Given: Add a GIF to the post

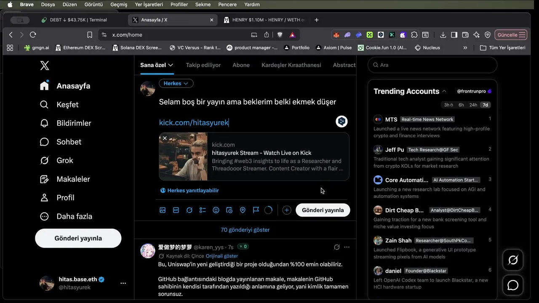Looking at the screenshot, I should click(x=176, y=210).
